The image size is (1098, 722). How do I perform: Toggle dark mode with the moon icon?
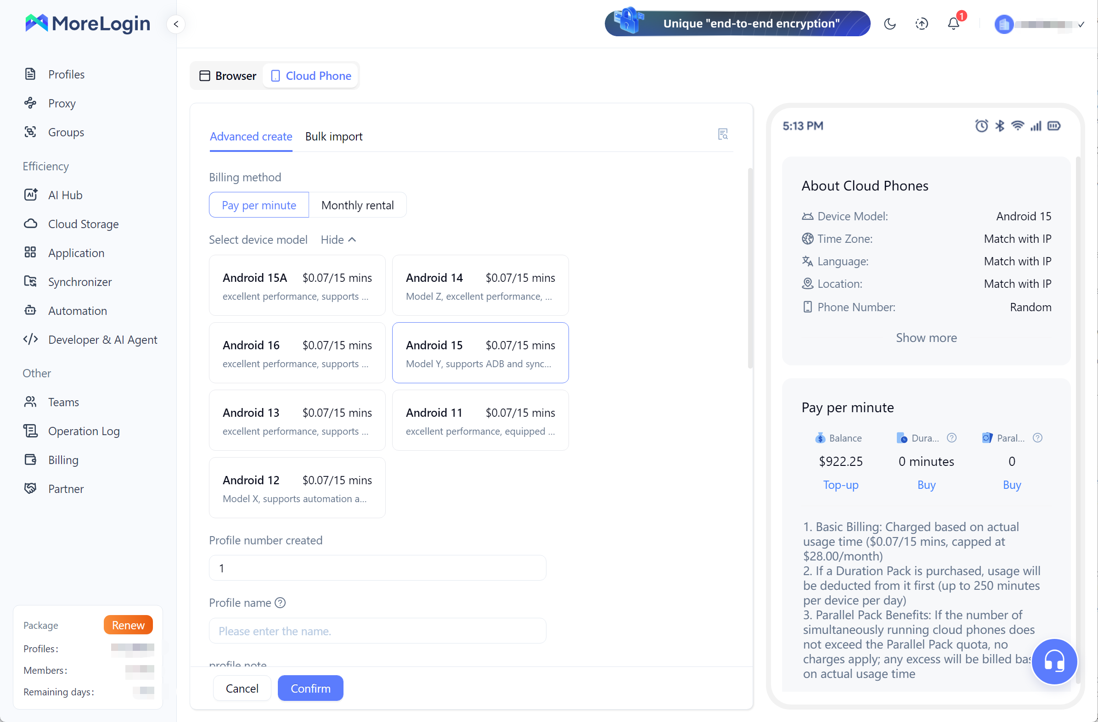click(x=890, y=24)
